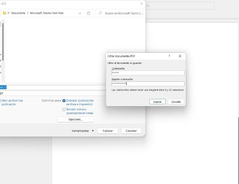Choose the Tamaño mínimo radio option
239x184 pixels.
click(64, 110)
